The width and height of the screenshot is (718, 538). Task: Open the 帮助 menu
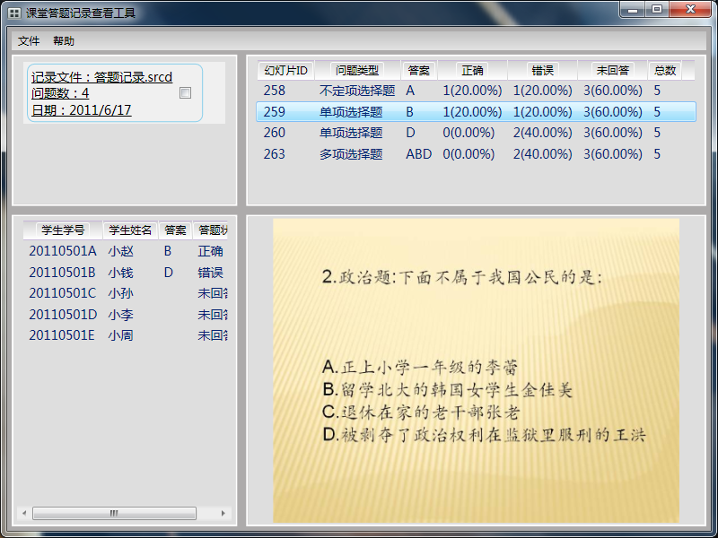[x=64, y=41]
